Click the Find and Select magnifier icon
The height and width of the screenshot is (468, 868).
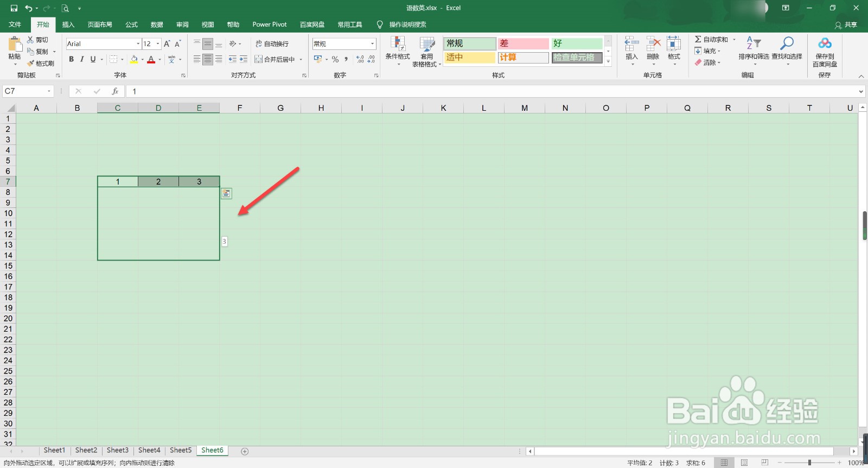(x=787, y=43)
